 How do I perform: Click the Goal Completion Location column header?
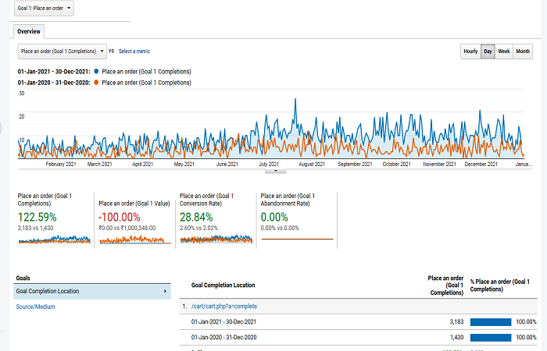point(223,285)
